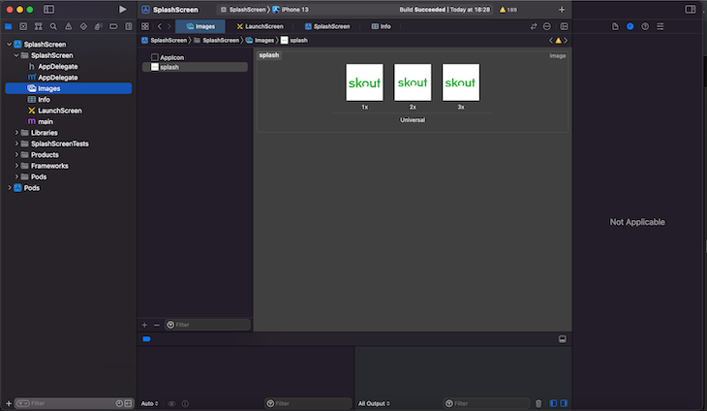Click the Run (play) button
Image resolution: width=707 pixels, height=411 pixels.
pos(122,9)
